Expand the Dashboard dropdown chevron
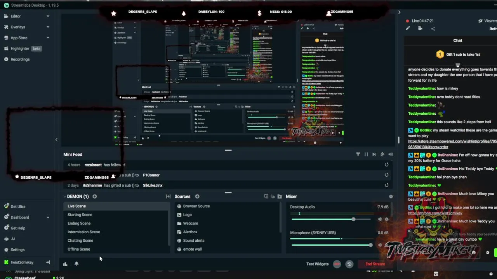Image resolution: width=497 pixels, height=279 pixels. [x=48, y=217]
